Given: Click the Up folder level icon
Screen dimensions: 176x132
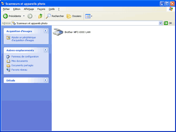Looking at the screenshot, I should (x=40, y=16).
